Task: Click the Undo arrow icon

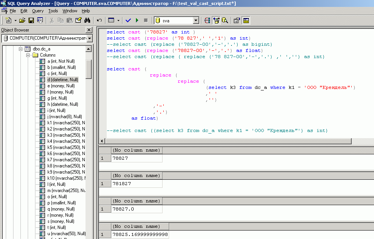Action: pyautogui.click(x=99, y=20)
